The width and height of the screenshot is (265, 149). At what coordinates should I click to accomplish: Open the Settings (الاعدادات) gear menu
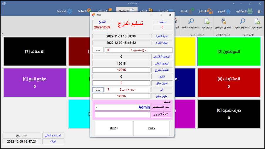(x=65, y=11)
